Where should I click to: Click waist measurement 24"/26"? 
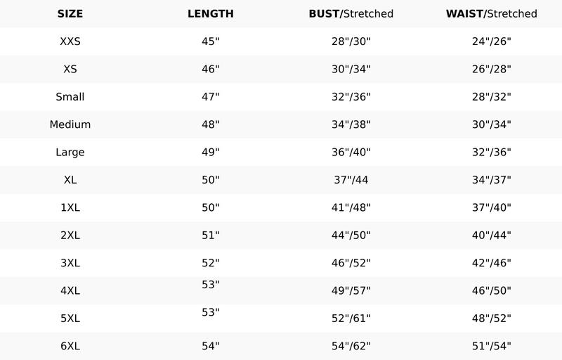tap(492, 41)
